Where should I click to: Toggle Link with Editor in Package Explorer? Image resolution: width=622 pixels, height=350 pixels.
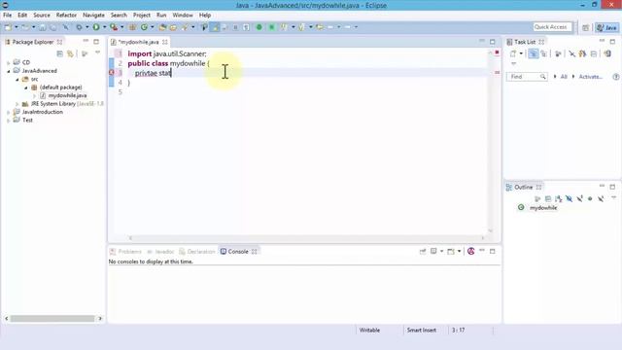(x=71, y=53)
